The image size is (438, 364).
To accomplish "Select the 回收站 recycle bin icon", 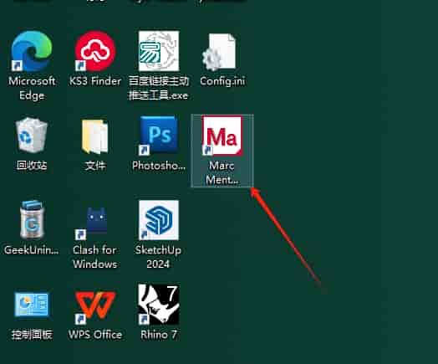I will 32,135.
